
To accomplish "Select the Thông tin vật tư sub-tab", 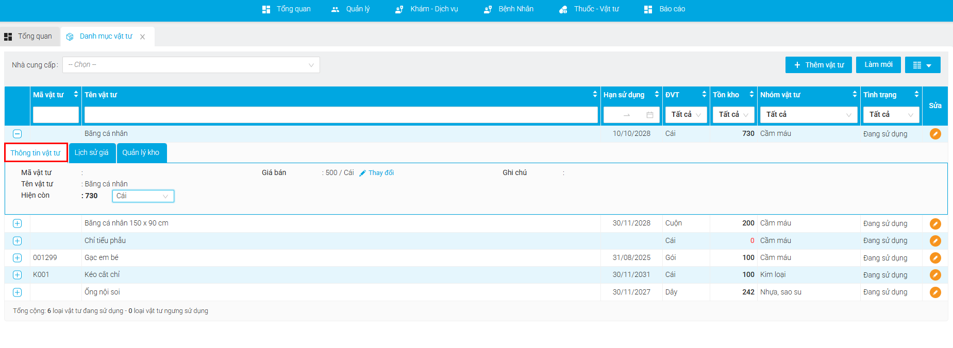I will pyautogui.click(x=36, y=153).
